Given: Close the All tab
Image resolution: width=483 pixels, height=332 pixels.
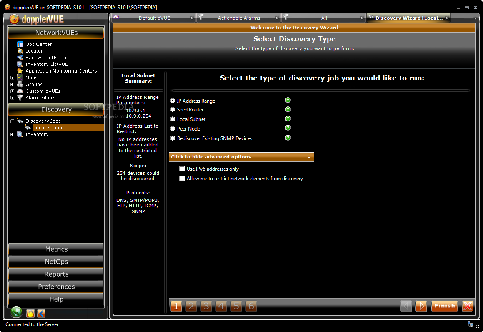Looking at the screenshot, I should click(x=362, y=18).
